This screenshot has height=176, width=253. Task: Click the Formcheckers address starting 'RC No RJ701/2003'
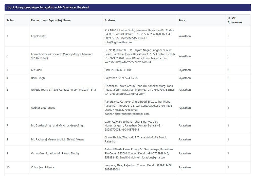click(140, 56)
